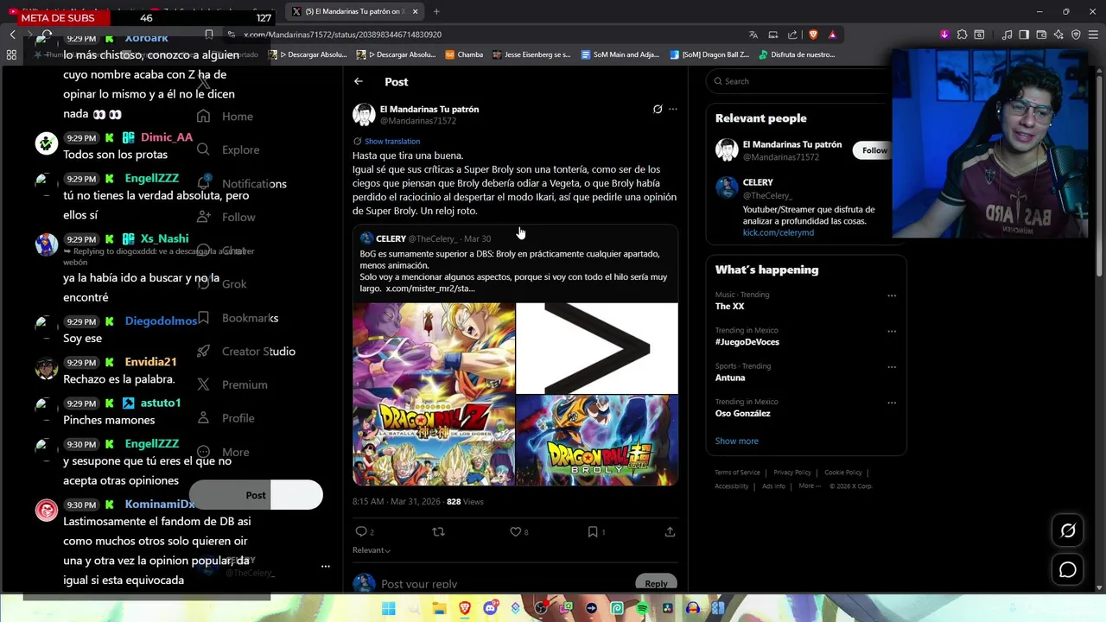Click Show translation link
This screenshot has width=1106, height=622.
click(392, 141)
